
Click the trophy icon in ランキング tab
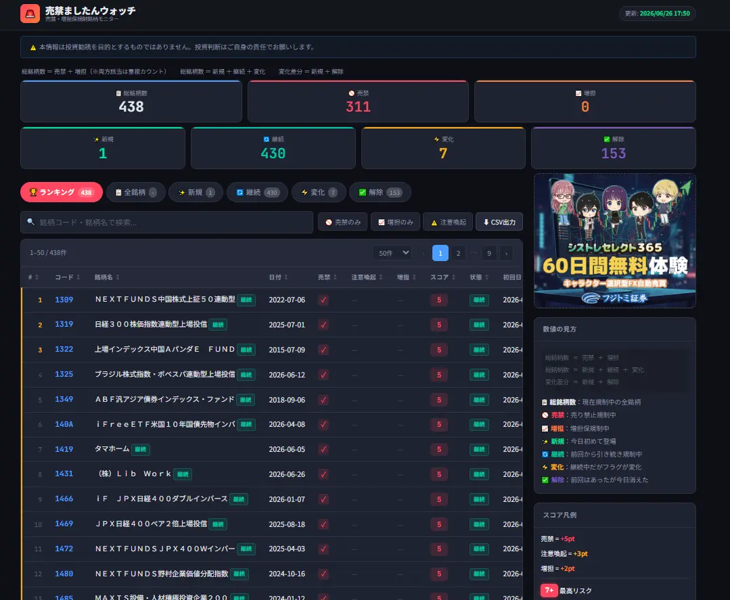click(33, 192)
